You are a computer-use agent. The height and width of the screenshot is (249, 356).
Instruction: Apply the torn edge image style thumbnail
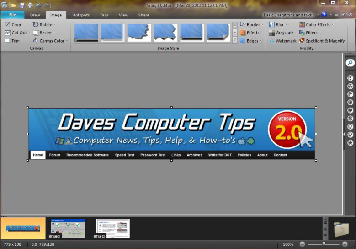pos(139,32)
